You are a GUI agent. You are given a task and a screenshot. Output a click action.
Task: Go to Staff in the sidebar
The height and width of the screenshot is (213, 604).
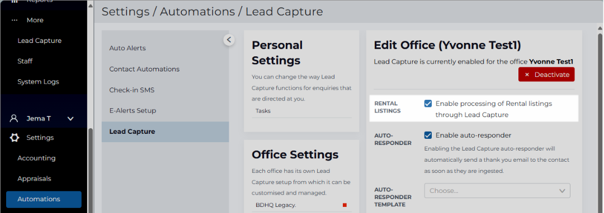(25, 61)
